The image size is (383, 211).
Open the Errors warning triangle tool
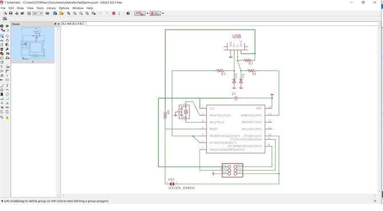click(7, 117)
